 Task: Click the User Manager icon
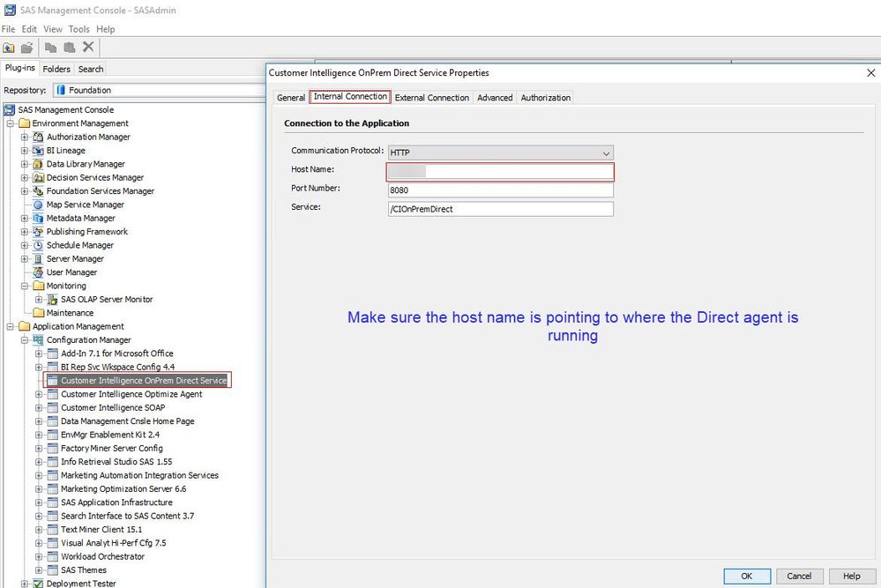coord(38,272)
